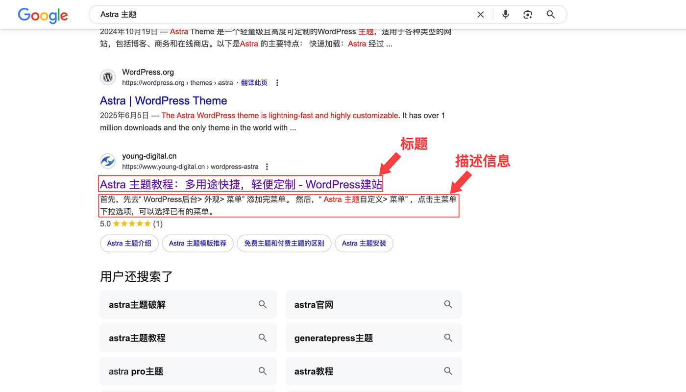Click magnifier icon on astra主题教程 suggestion
Viewport: 686px width, 392px height.
pyautogui.click(x=263, y=338)
